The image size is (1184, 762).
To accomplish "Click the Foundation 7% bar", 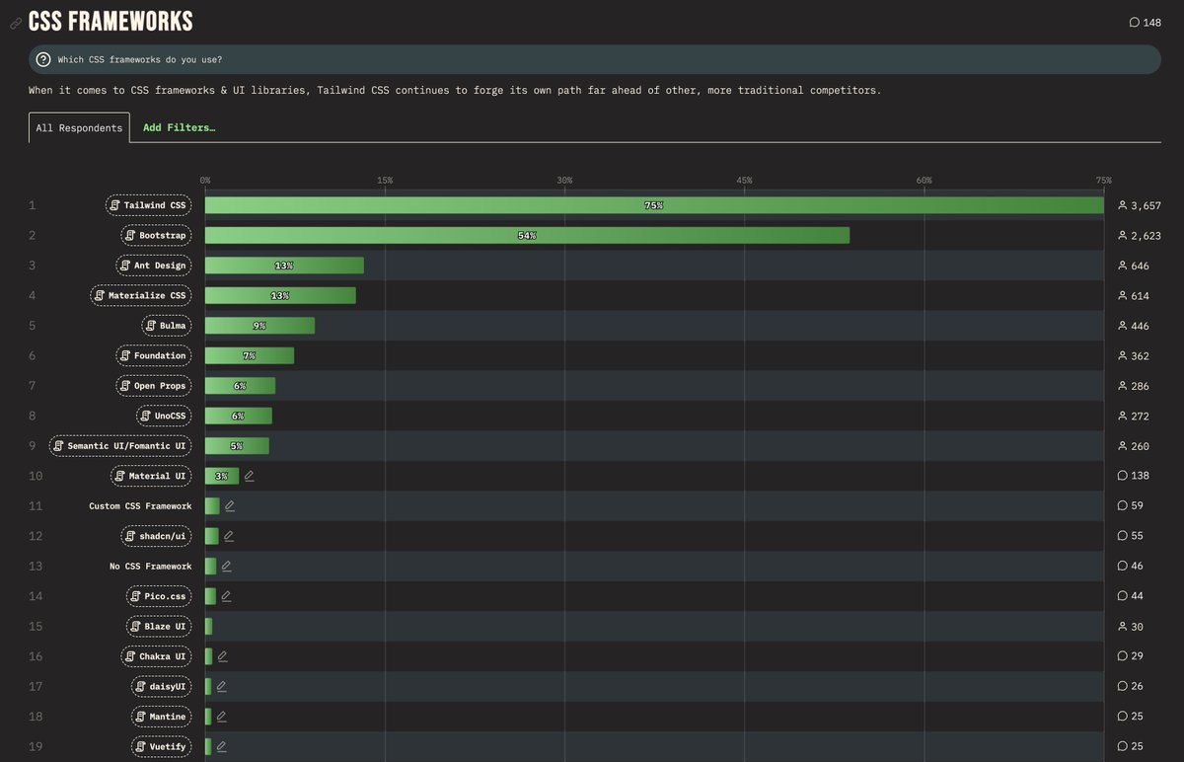I will click(x=250, y=355).
